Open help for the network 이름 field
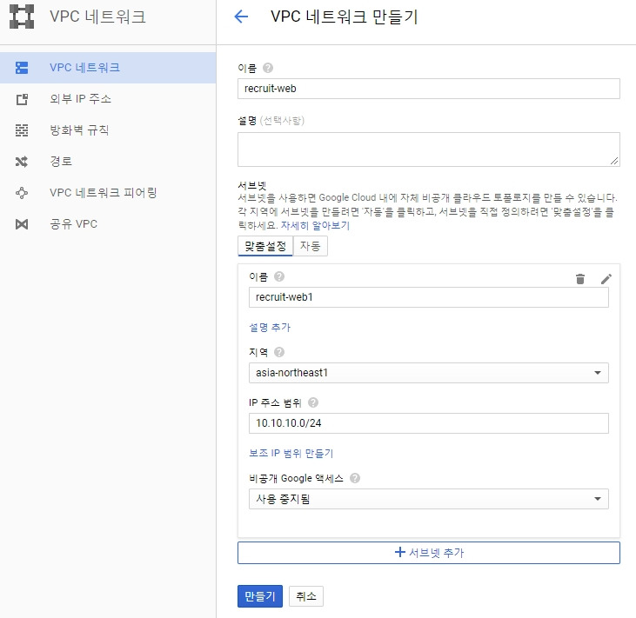 point(268,68)
